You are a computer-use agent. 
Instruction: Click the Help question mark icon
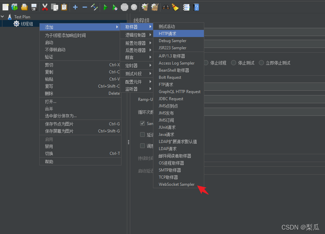tap(196, 7)
